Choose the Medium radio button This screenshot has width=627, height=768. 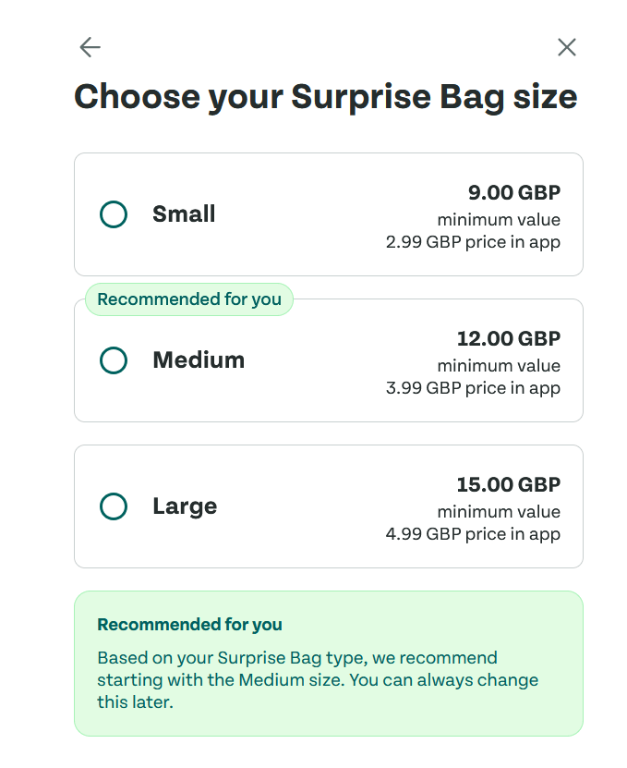click(x=114, y=360)
